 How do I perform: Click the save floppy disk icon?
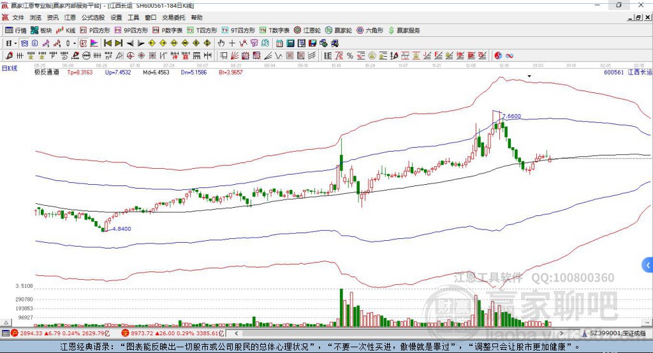313,43
